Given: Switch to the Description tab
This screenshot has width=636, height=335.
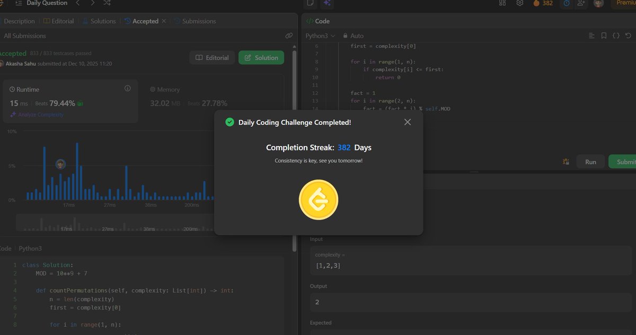Looking at the screenshot, I should click(19, 21).
